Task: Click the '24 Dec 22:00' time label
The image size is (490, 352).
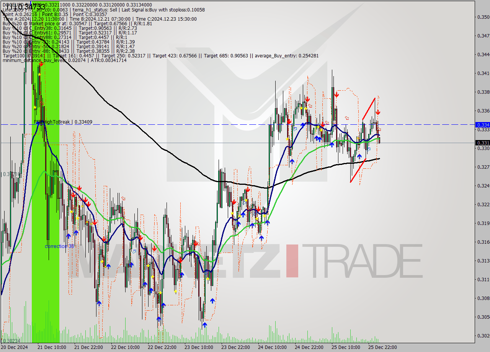Action: (x=309, y=347)
